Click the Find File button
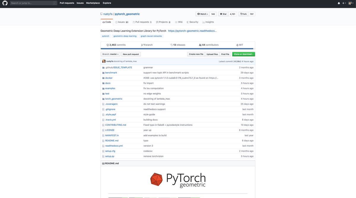356x198 pixels. click(225, 54)
